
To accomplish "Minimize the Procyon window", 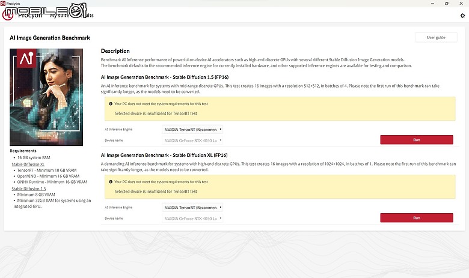I will coord(432,3).
